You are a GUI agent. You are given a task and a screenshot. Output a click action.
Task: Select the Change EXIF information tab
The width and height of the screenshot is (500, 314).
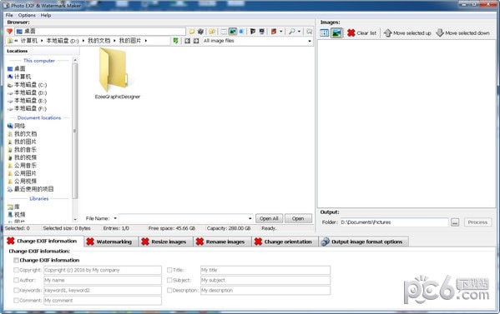44,241
